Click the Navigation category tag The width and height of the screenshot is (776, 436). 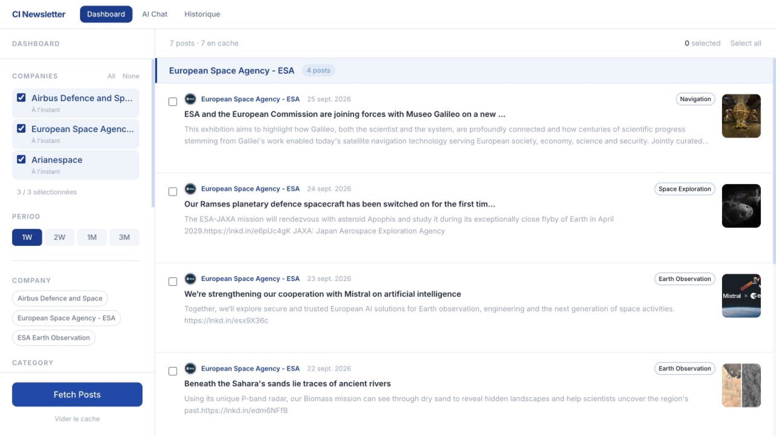tap(695, 99)
